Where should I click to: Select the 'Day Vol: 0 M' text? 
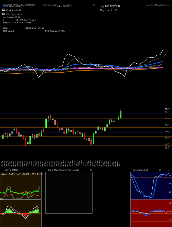pos(108,10)
